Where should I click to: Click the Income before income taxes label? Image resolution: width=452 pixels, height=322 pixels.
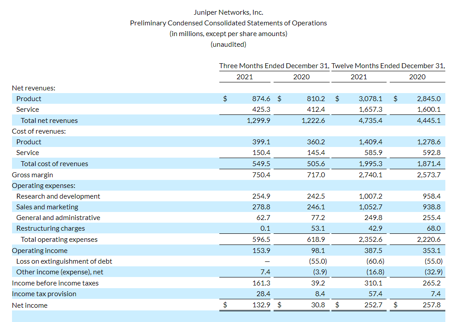pos(55,283)
